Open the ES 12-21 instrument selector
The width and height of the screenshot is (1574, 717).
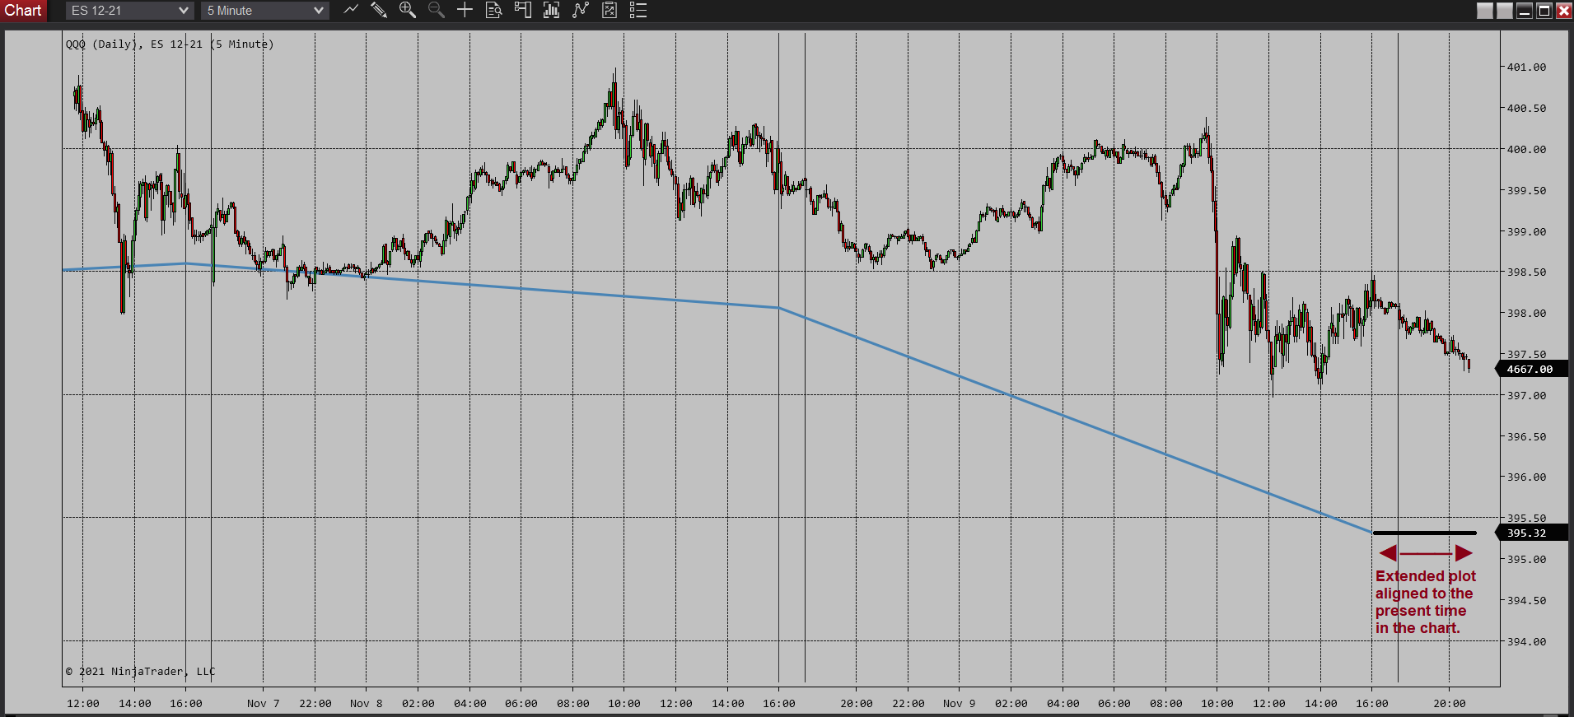click(x=130, y=11)
